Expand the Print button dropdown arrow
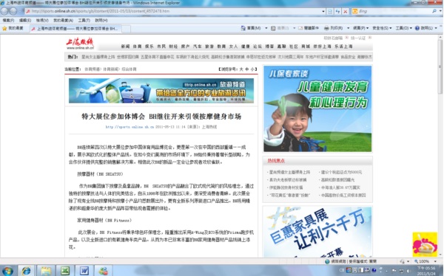Image resolution: width=444 pixels, height=276 pixels. pyautogui.click(x=348, y=28)
